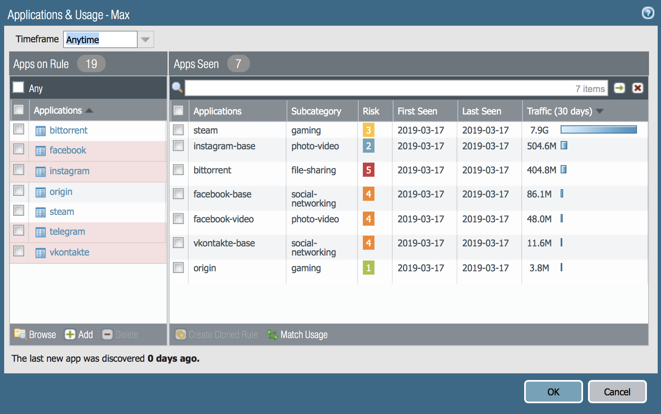Click the file-sharing subcategory cell
Viewport: 661px width, 414px height.
point(313,170)
